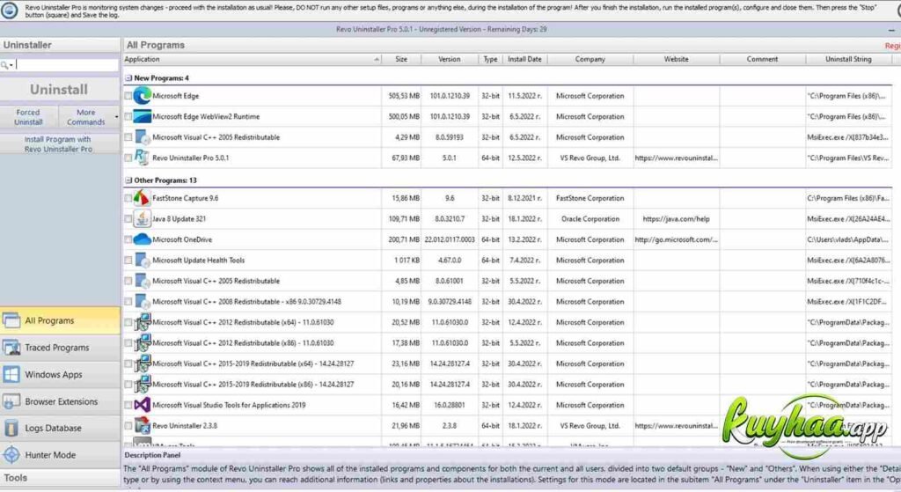Switch to the Traced Programs module
The width and height of the screenshot is (901, 492).
[61, 348]
